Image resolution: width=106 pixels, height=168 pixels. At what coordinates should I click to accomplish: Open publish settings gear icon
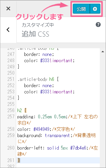pos(95,9)
